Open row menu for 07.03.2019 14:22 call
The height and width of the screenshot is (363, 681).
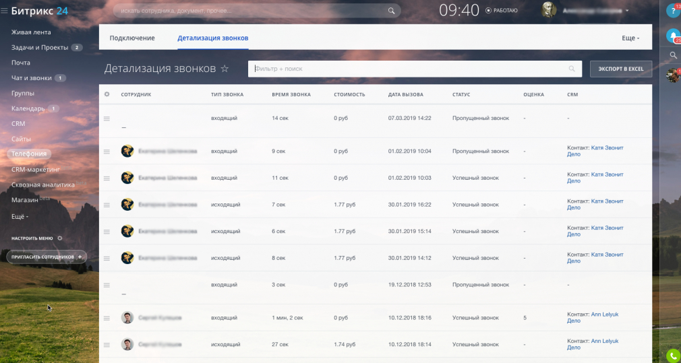pos(107,119)
